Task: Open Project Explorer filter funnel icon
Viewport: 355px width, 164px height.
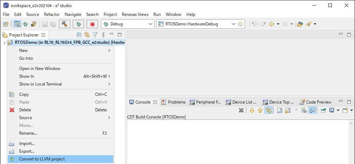Action: (x=95, y=35)
